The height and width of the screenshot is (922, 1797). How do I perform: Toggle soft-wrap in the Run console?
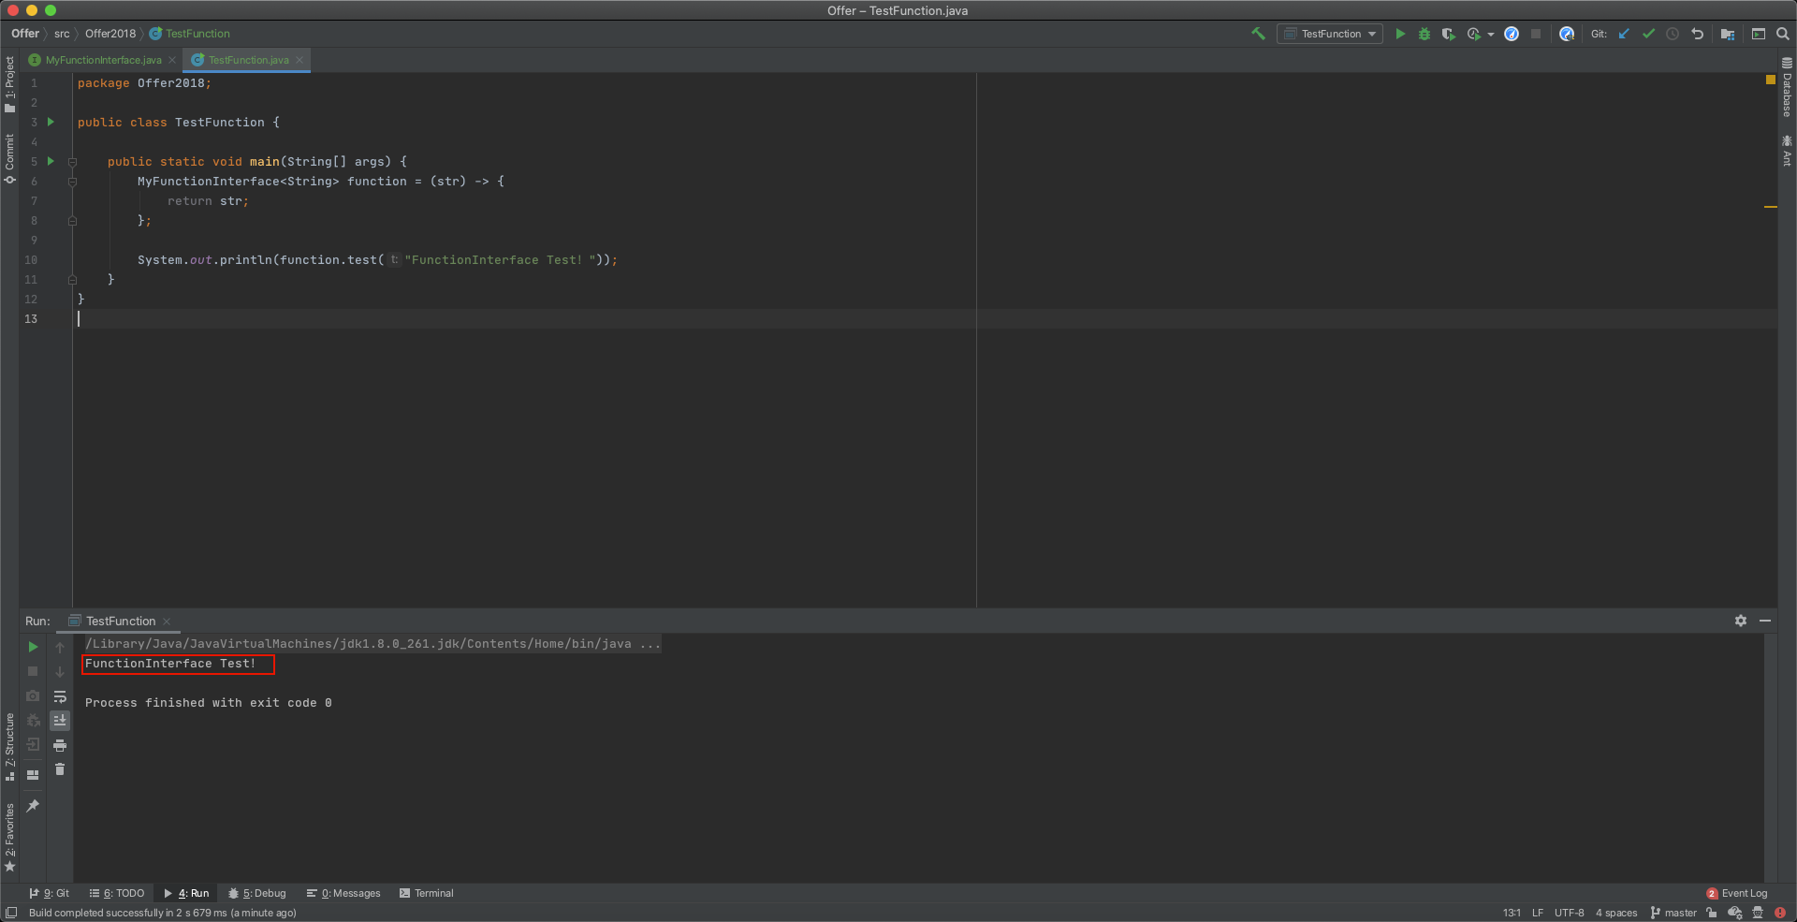[60, 696]
